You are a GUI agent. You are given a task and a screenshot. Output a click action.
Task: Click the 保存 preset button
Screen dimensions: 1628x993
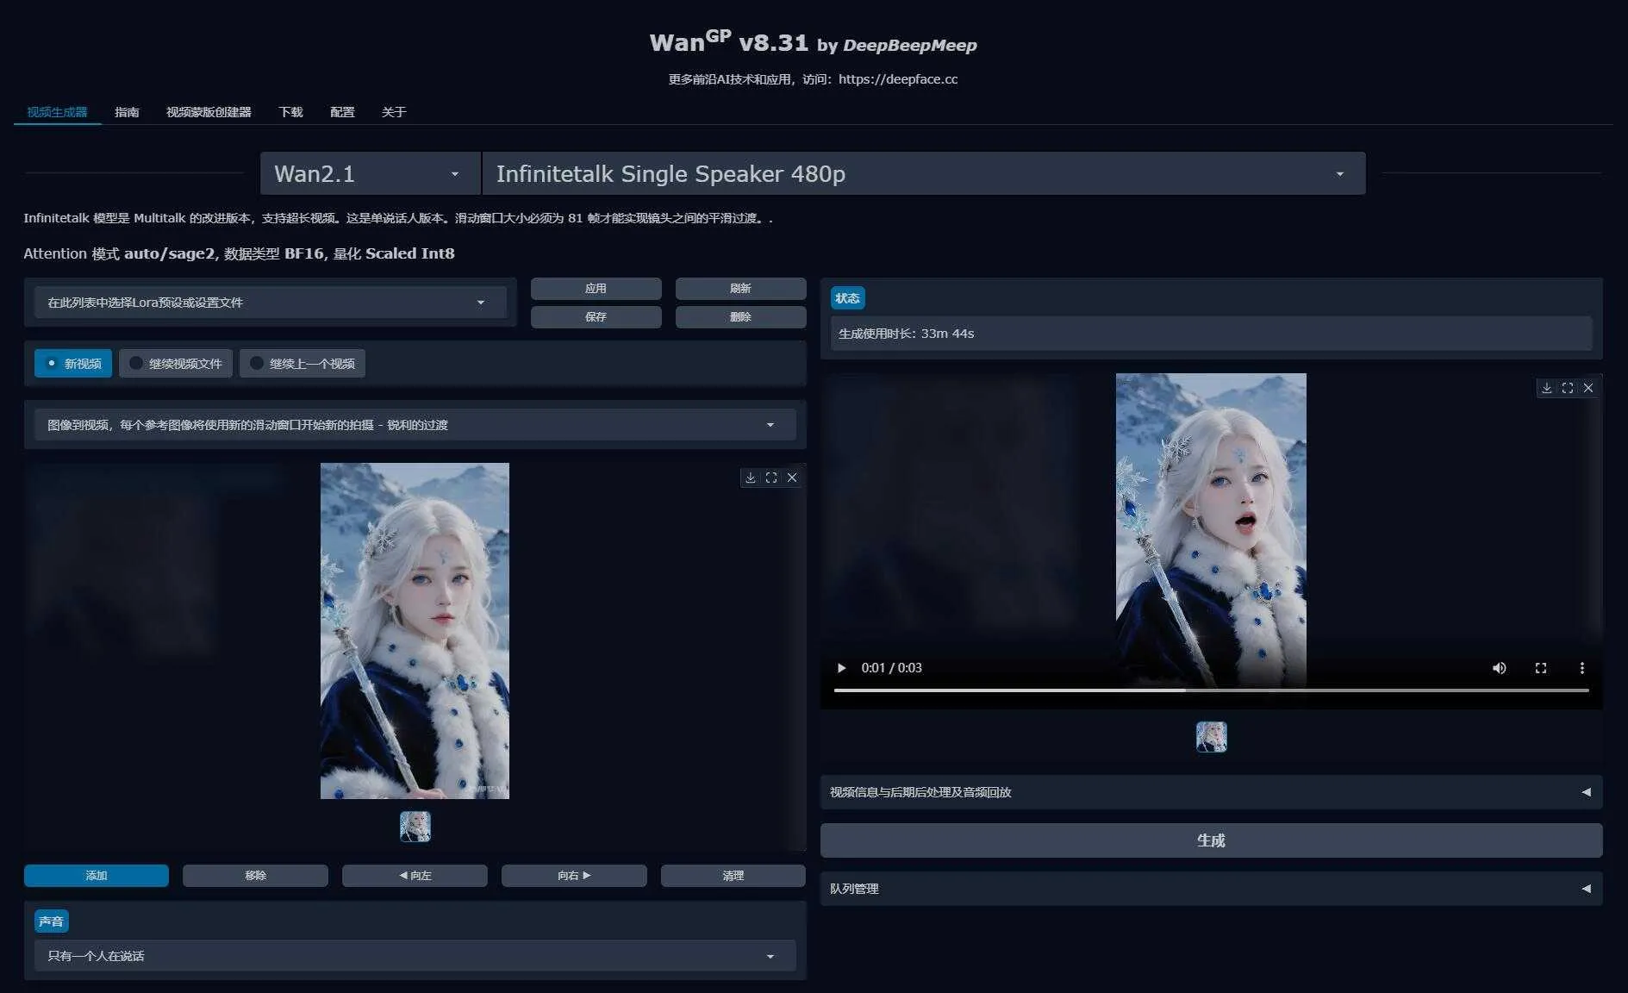(596, 317)
